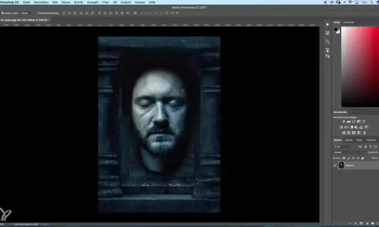The width and height of the screenshot is (379, 227).
Task: Click the Ebene 0 layer thumbnail
Action: pos(342,166)
